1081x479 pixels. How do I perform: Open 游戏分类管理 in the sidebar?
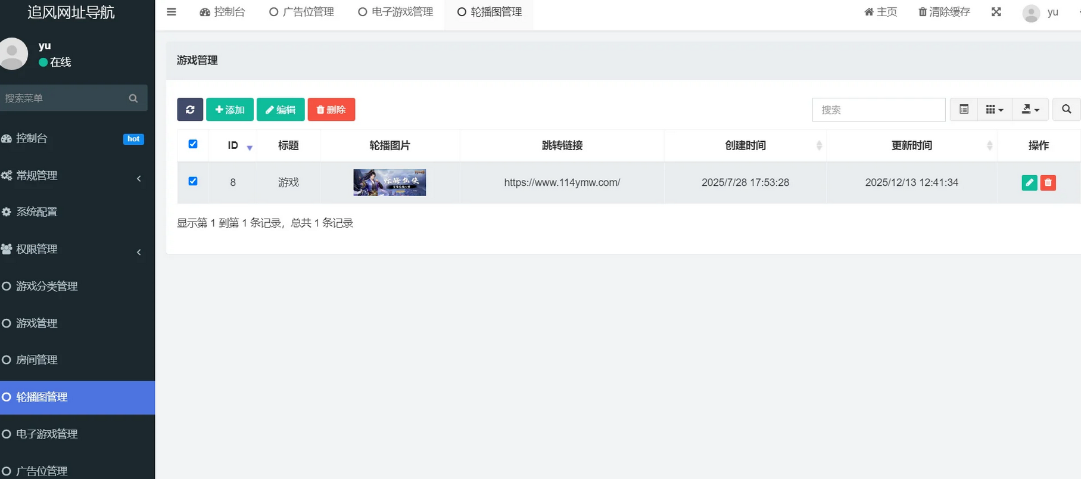[77, 286]
